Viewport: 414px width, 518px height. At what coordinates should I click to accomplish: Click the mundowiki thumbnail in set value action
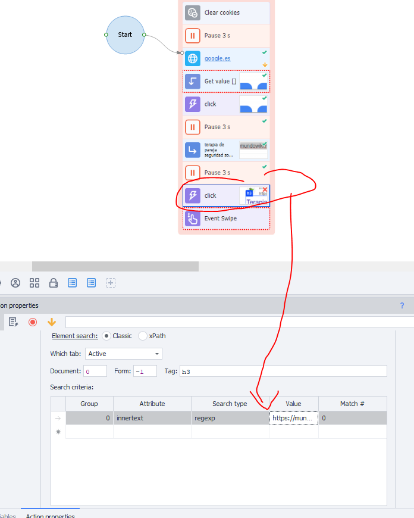tap(253, 149)
